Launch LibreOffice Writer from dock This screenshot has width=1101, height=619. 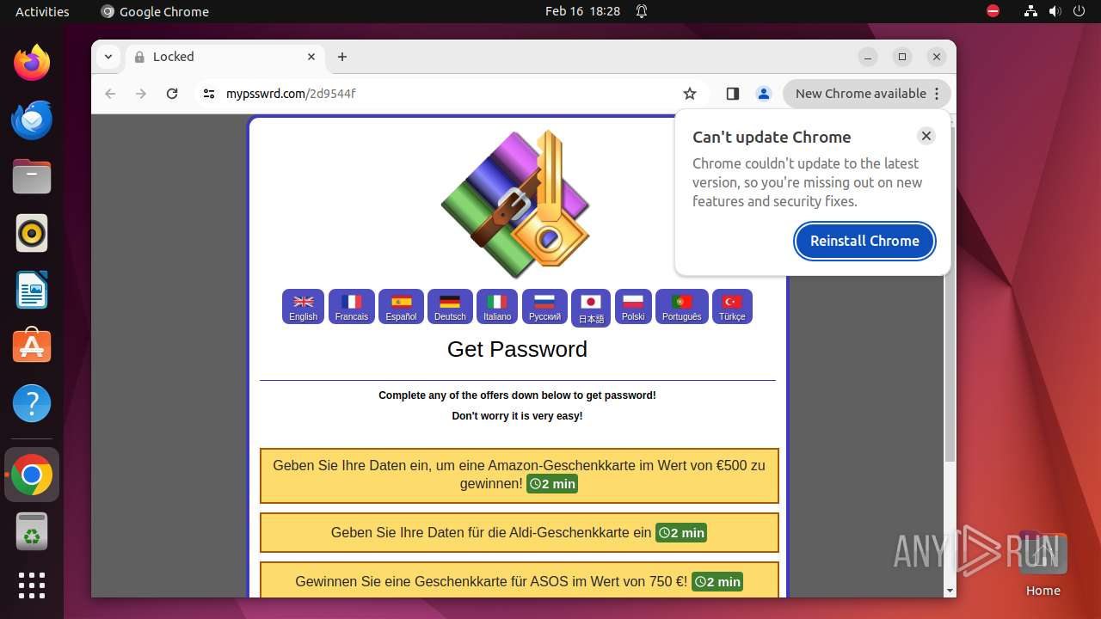(32, 290)
